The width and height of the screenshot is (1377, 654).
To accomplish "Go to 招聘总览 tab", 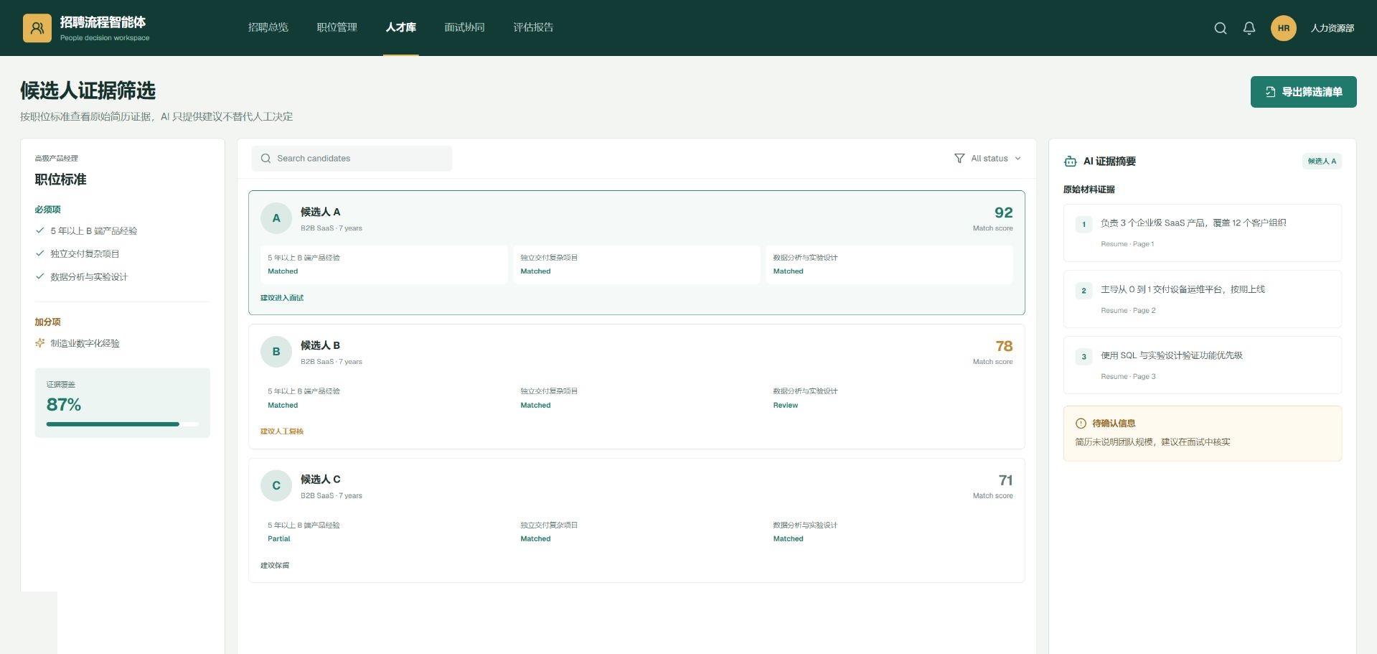I will click(x=268, y=27).
